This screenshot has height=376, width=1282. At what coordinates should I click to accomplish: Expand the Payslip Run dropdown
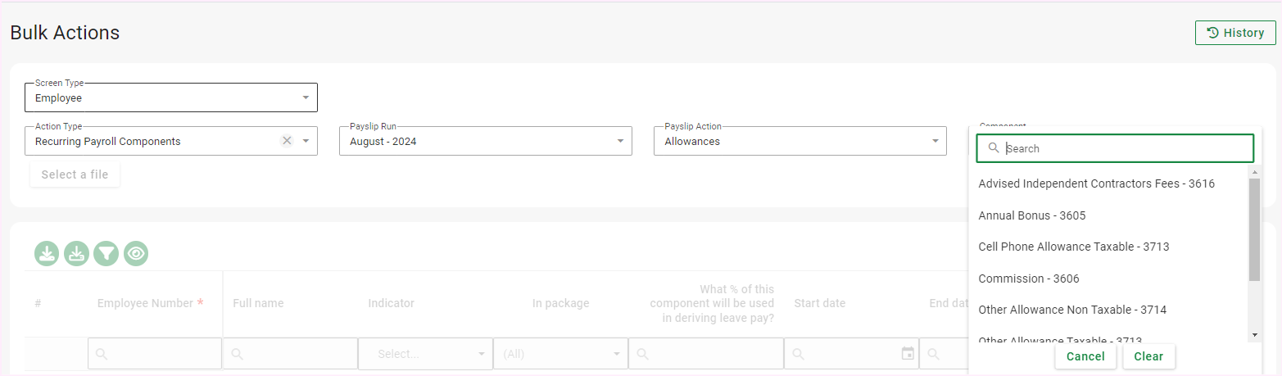point(620,141)
